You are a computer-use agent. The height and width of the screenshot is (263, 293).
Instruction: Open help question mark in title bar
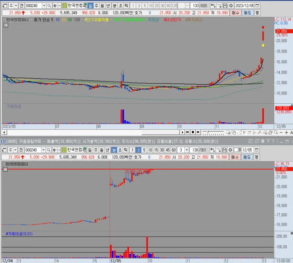coord(273,141)
